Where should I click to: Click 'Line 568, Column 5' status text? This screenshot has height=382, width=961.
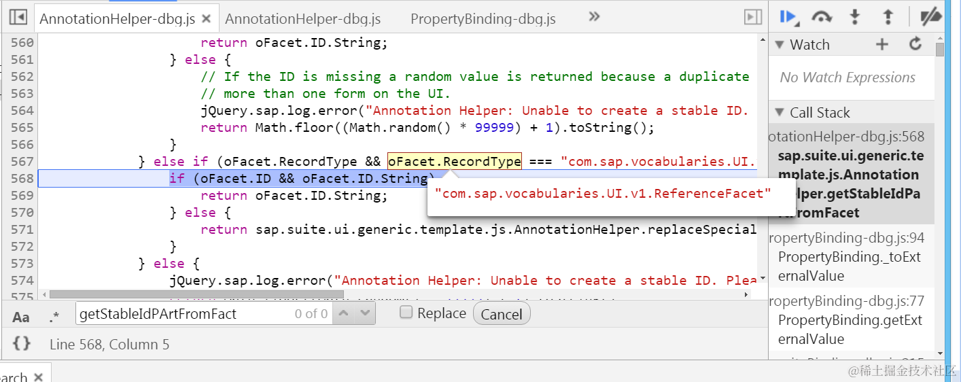pos(109,345)
